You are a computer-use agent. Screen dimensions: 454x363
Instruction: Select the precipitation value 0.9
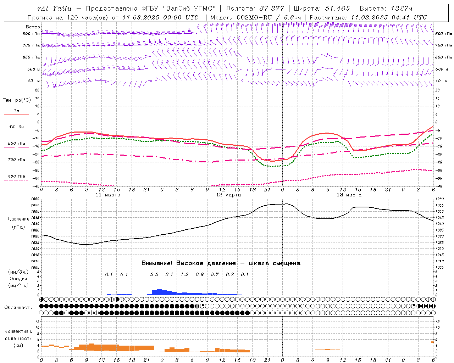coord(200,274)
